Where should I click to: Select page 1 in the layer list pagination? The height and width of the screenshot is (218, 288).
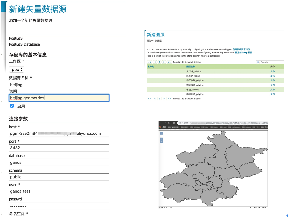click(x=159, y=62)
